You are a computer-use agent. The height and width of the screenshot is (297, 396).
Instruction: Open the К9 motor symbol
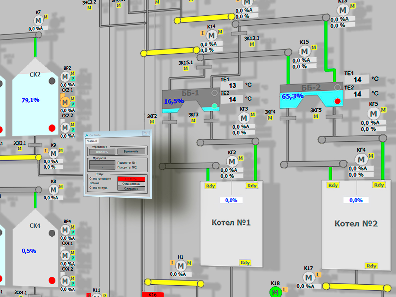pyautogui.click(x=53, y=153)
